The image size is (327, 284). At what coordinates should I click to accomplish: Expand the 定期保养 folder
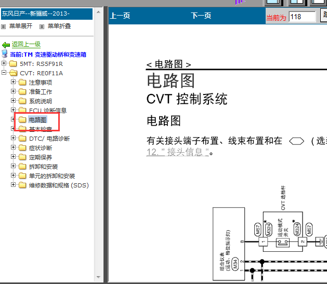tap(13, 157)
